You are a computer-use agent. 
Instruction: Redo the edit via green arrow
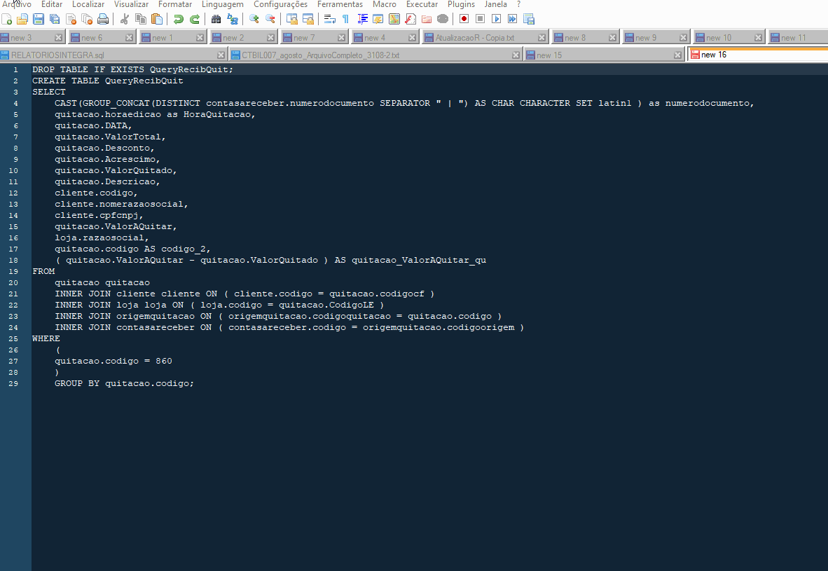[x=194, y=20]
